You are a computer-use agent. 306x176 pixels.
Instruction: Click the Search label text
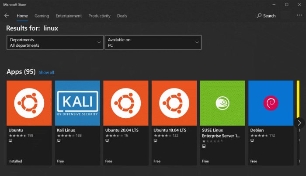click(269, 16)
